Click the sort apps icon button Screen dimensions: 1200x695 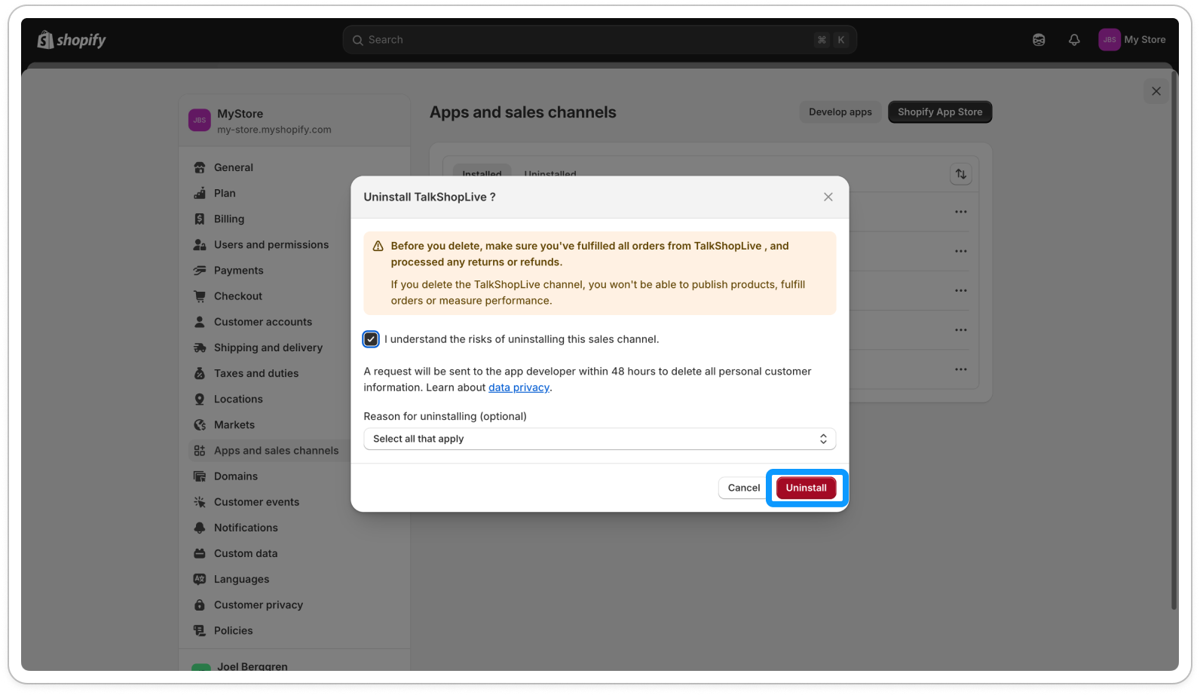click(x=961, y=174)
